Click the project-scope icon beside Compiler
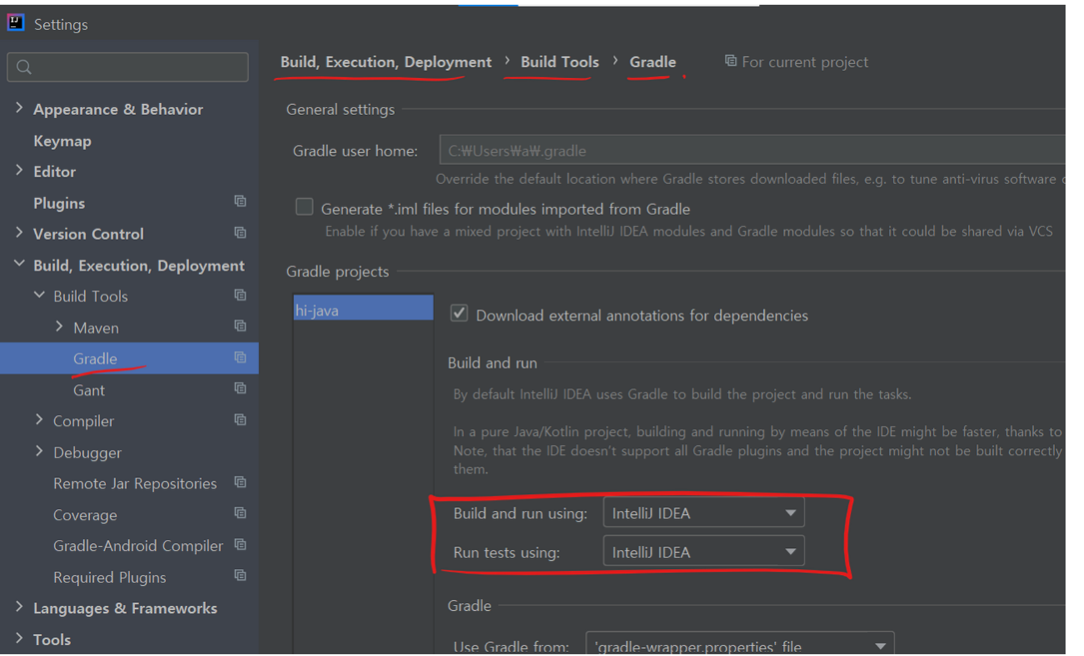The image size is (1084, 656). tap(240, 420)
